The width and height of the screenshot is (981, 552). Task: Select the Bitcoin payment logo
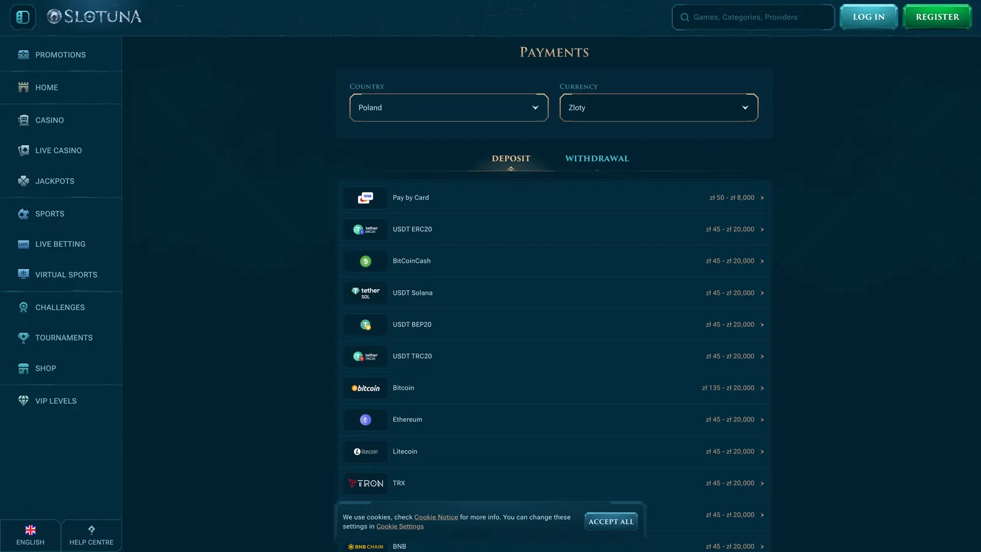[365, 388]
